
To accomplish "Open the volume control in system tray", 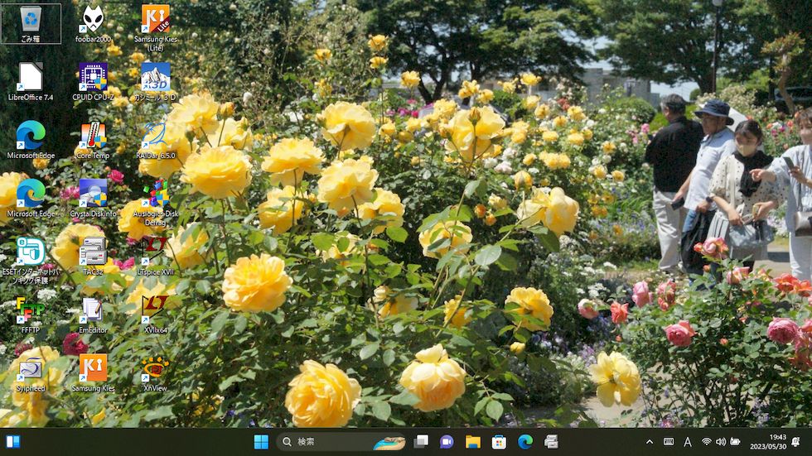I will point(721,442).
